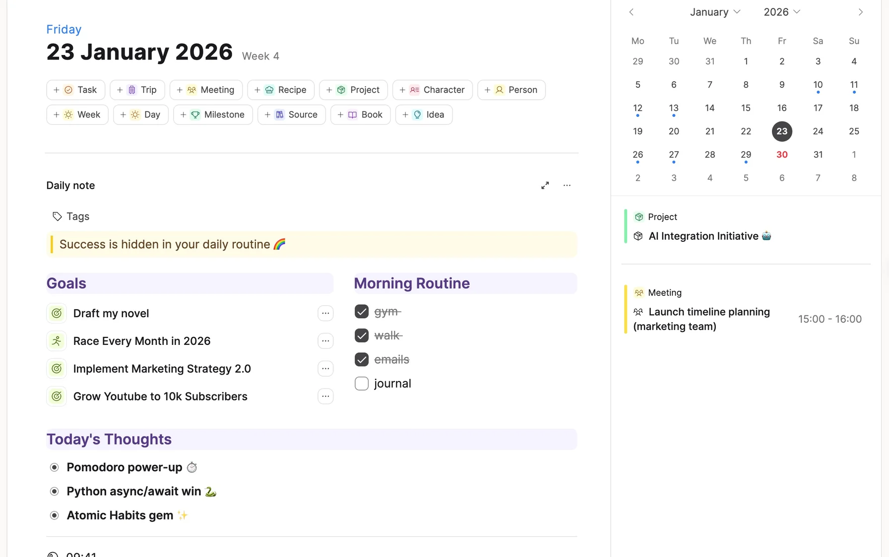Add a new Trip object
Image resolution: width=889 pixels, height=557 pixels.
click(x=137, y=90)
